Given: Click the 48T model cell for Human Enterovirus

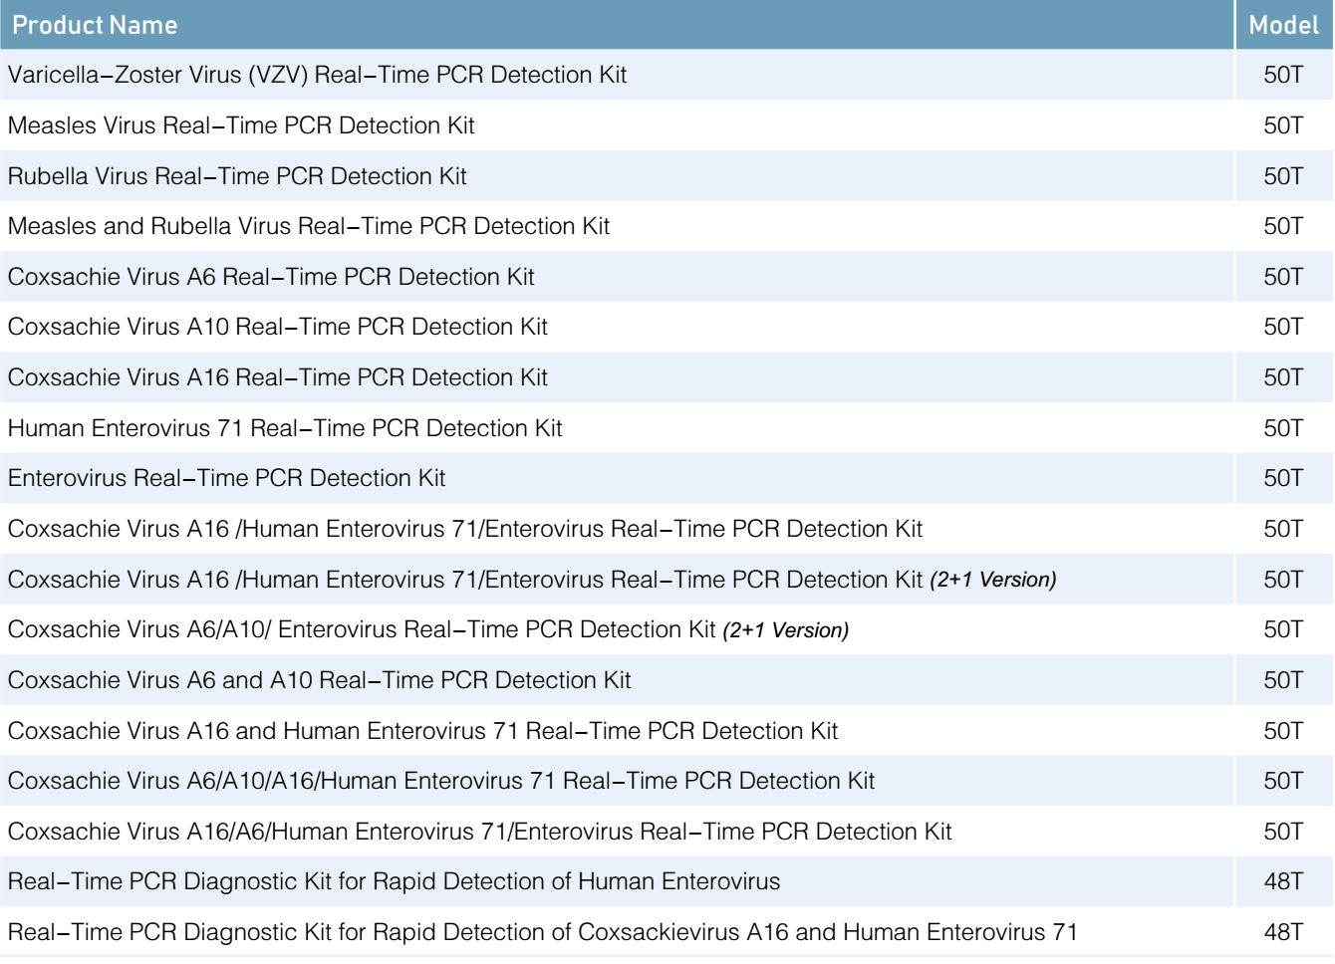Looking at the screenshot, I should tap(1283, 881).
